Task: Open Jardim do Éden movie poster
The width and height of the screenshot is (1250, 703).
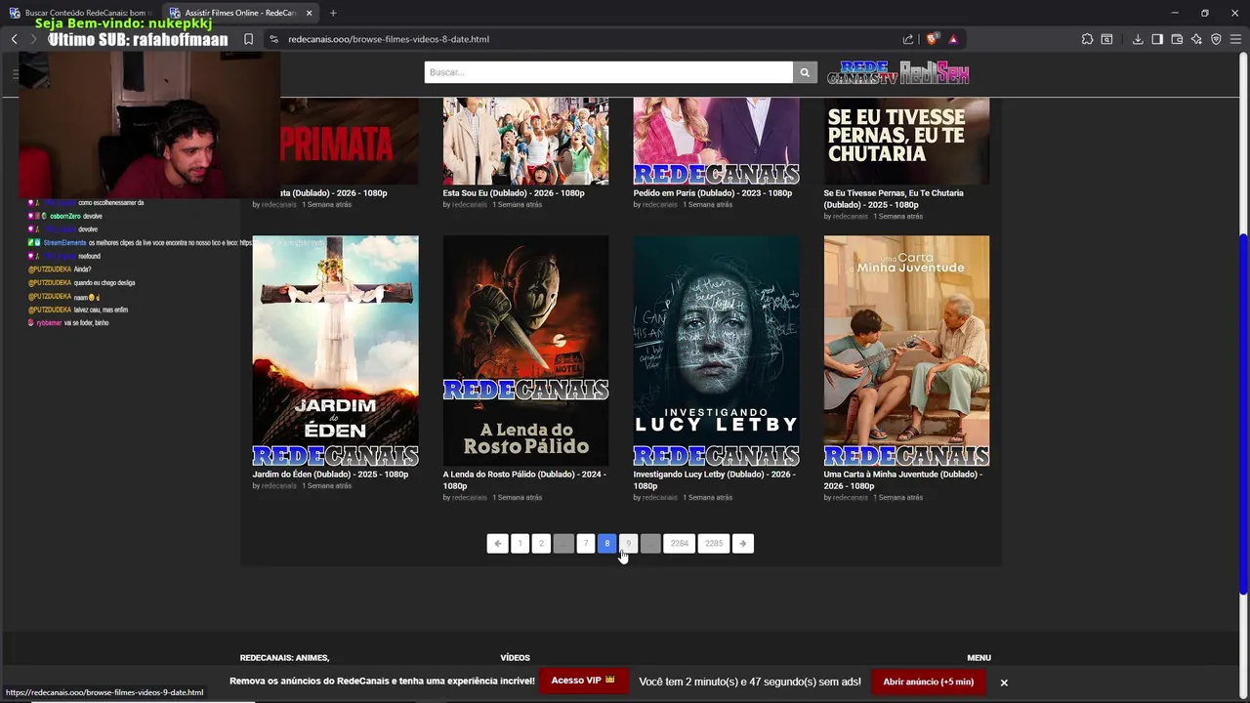Action: tap(336, 351)
